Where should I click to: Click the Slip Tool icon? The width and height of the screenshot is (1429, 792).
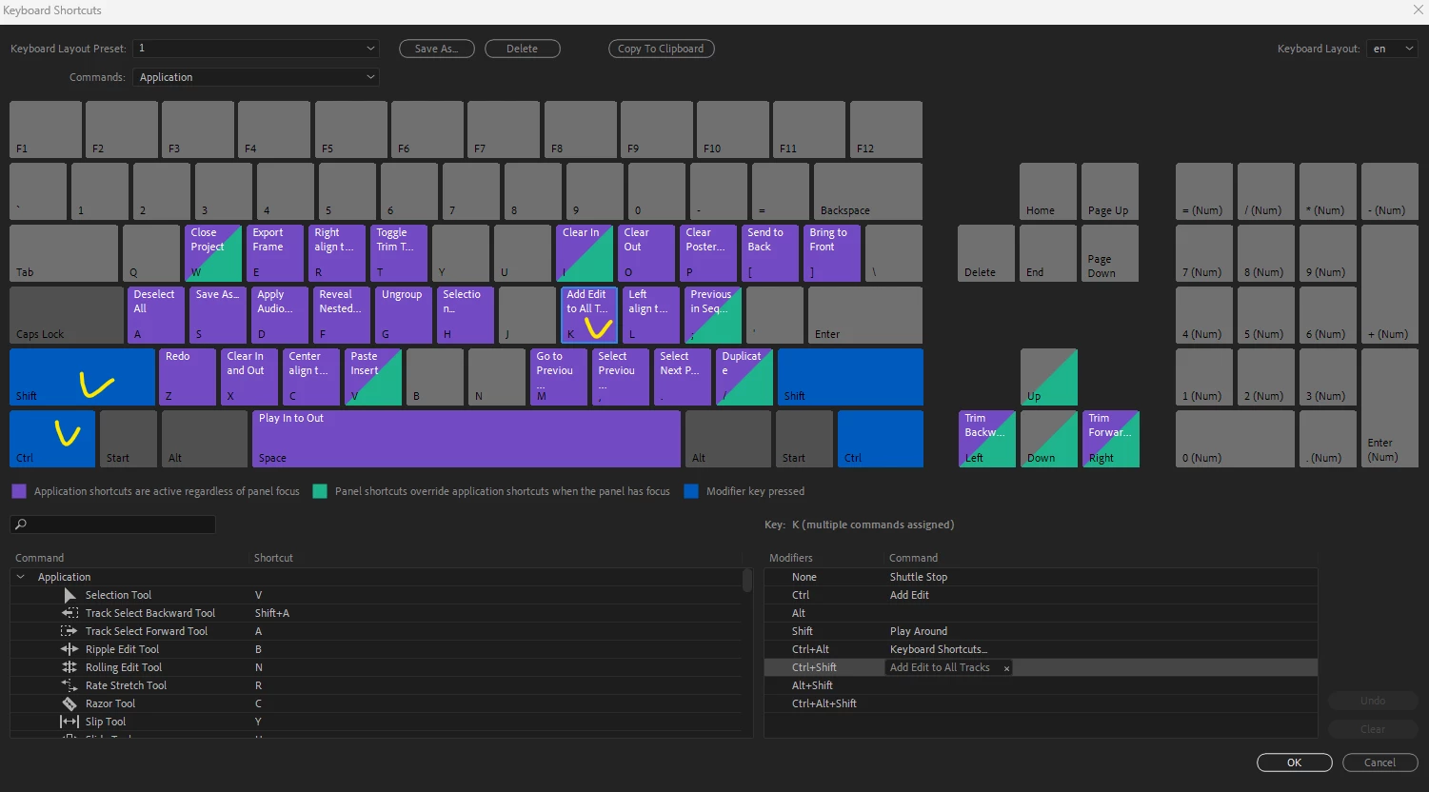tap(69, 722)
